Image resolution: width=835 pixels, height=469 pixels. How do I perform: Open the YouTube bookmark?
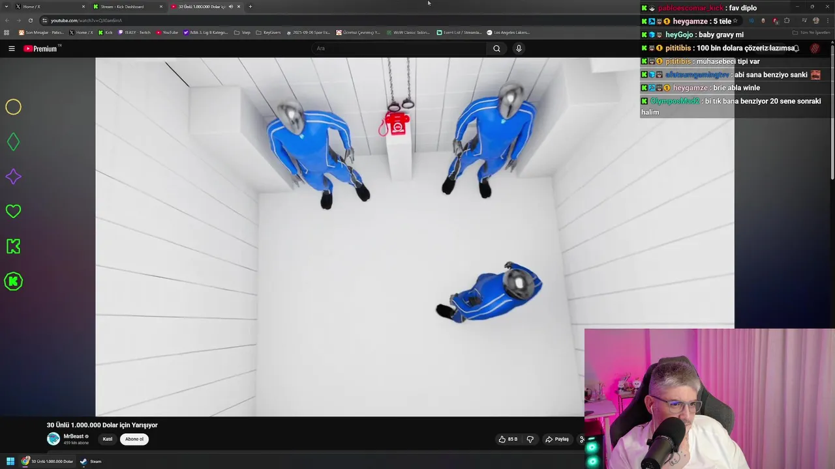coord(167,33)
